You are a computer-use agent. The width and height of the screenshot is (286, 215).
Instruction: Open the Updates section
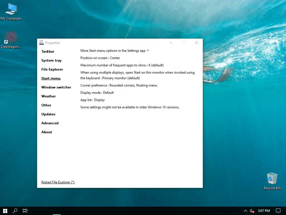pyautogui.click(x=48, y=114)
